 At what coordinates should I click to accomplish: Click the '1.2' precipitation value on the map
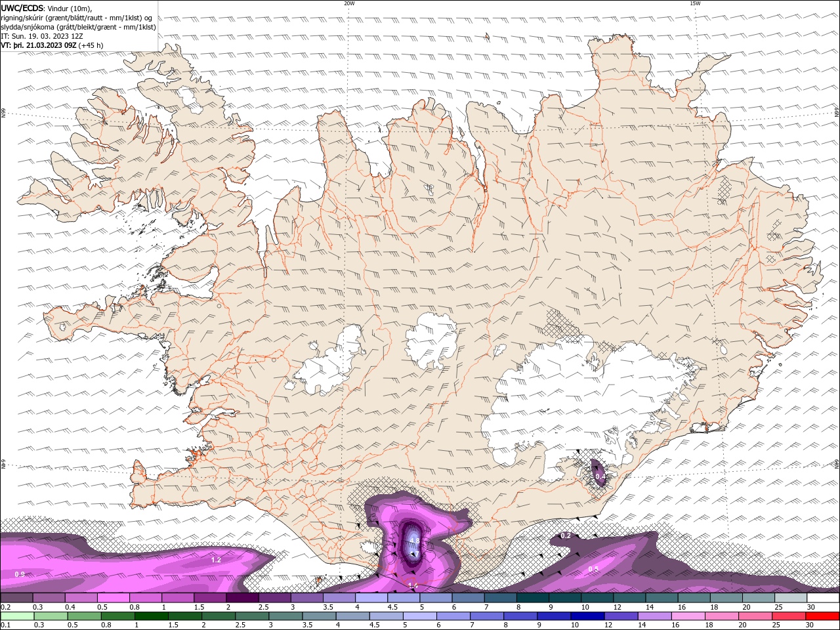coord(216,560)
